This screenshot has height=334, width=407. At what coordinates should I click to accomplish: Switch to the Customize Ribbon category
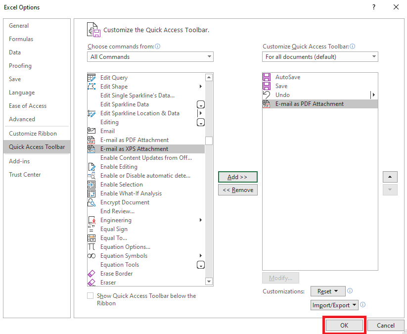33,134
